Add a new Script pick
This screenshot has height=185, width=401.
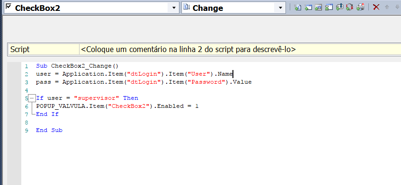[x=297, y=7]
